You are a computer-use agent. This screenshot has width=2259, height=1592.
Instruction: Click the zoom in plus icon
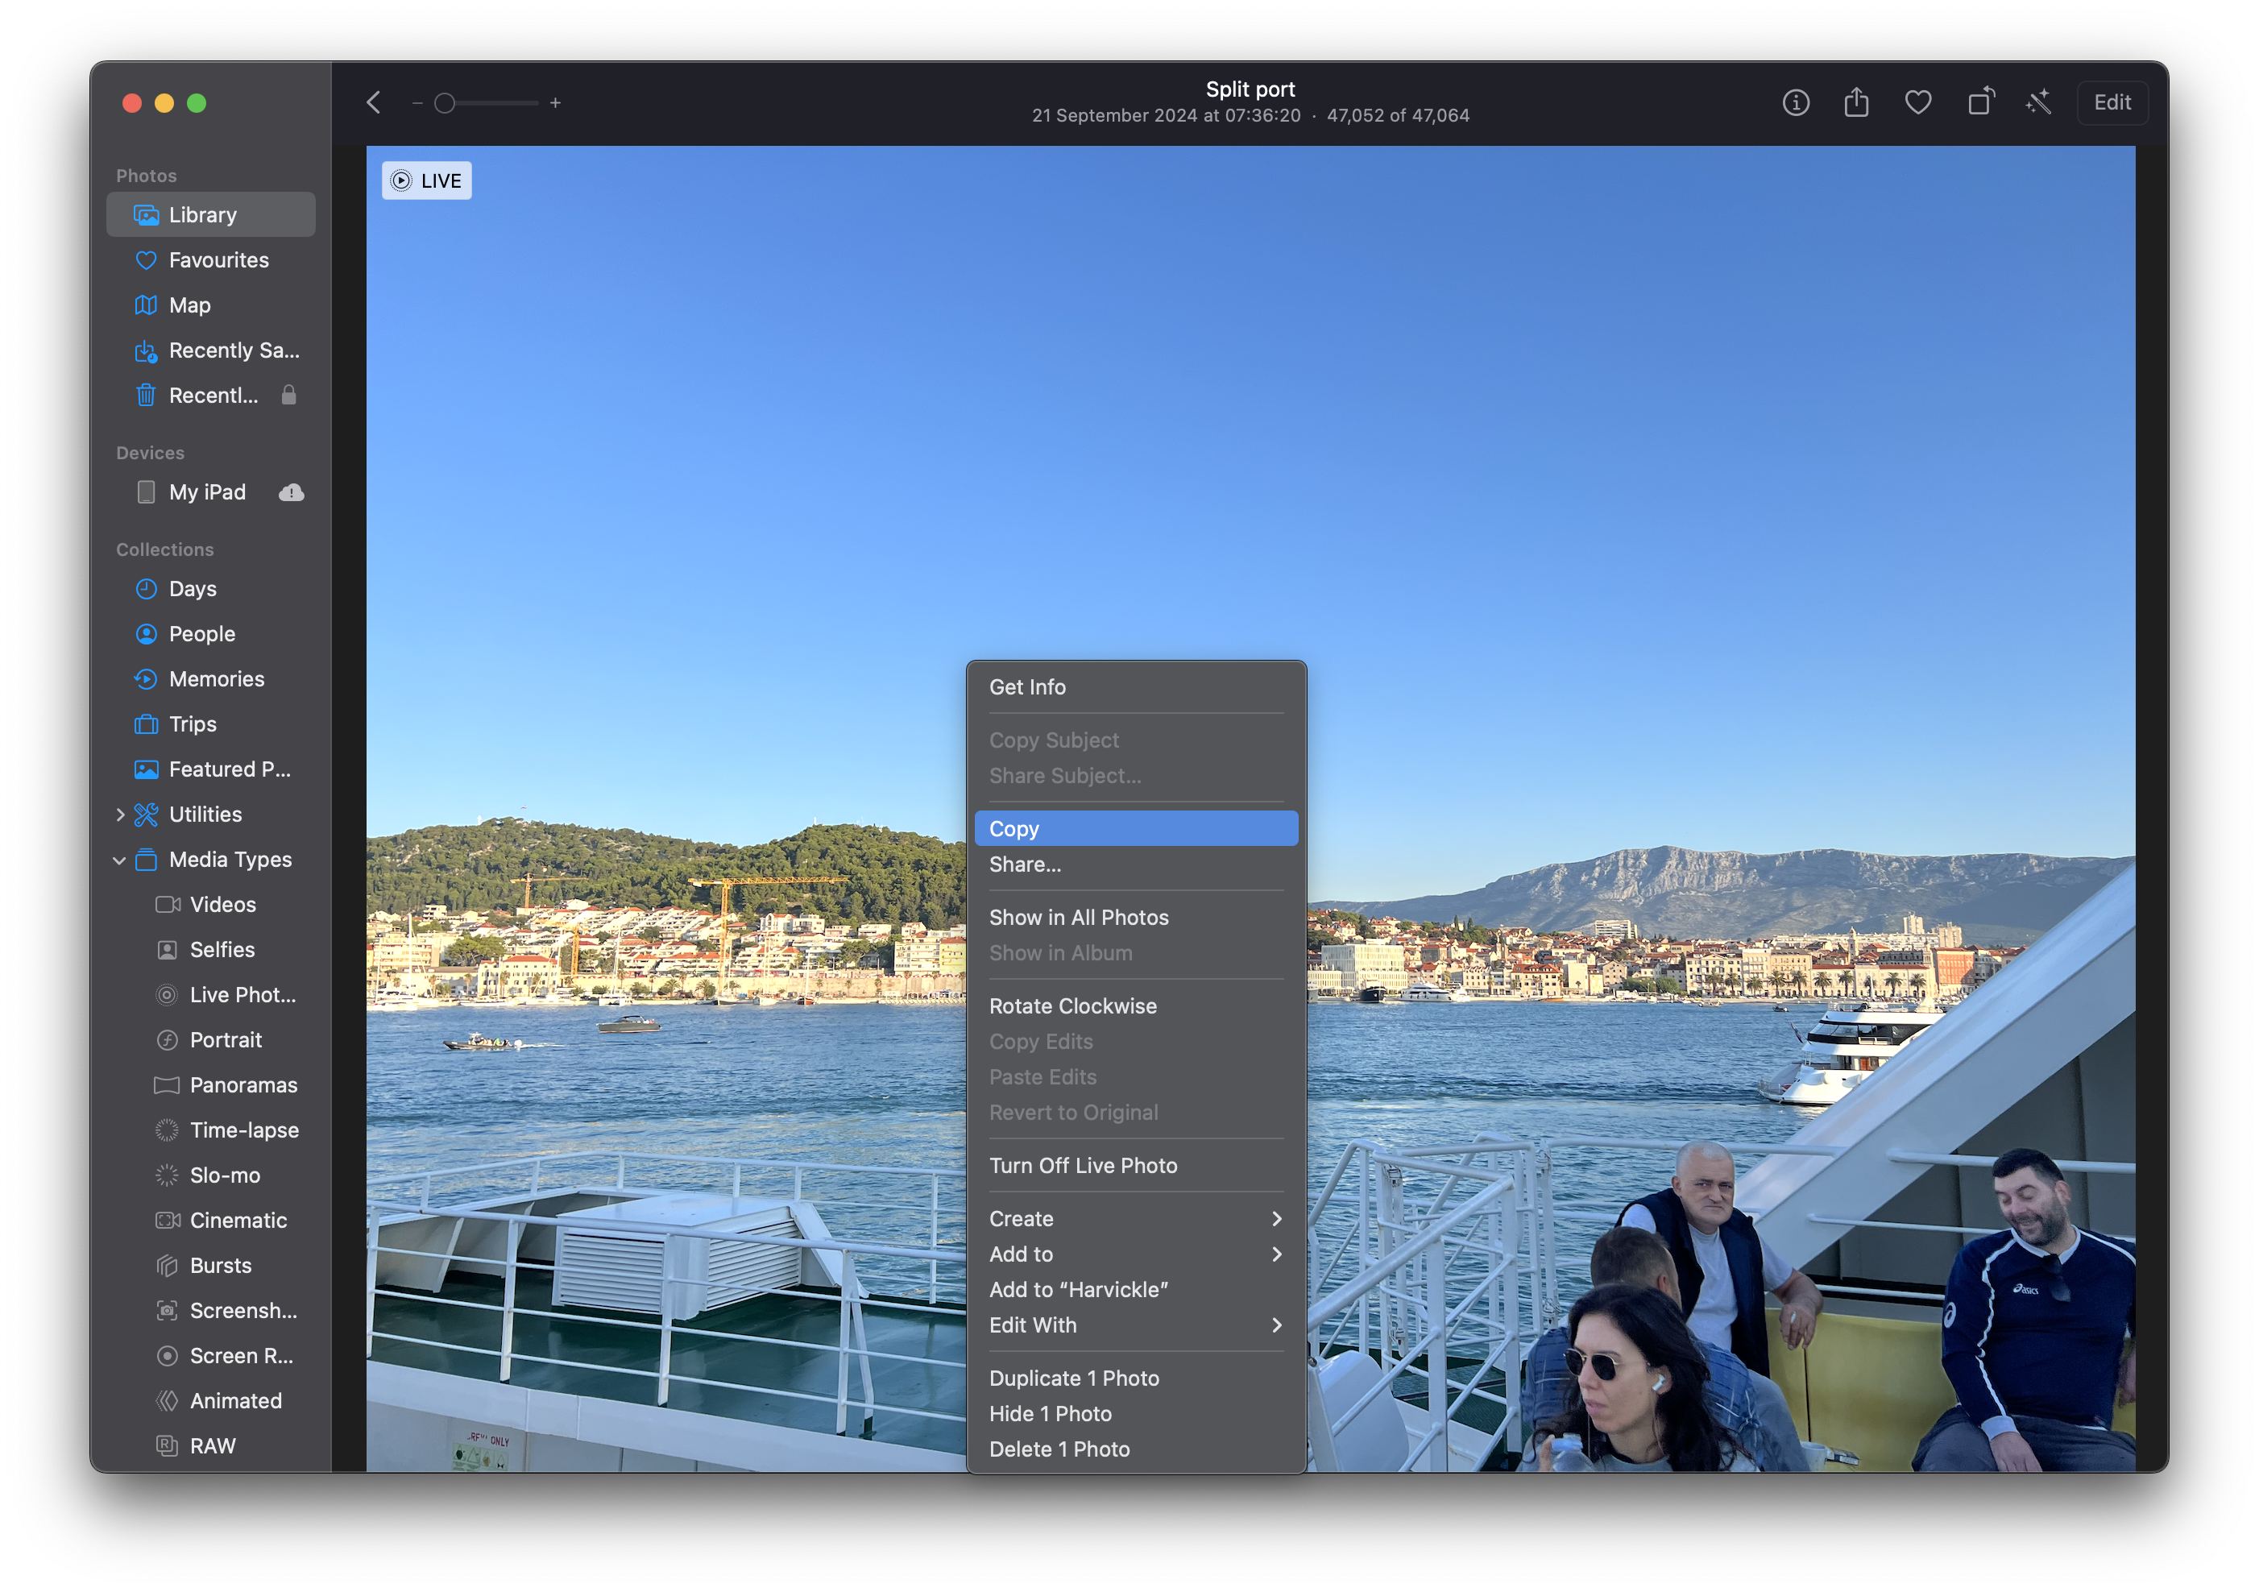(556, 102)
